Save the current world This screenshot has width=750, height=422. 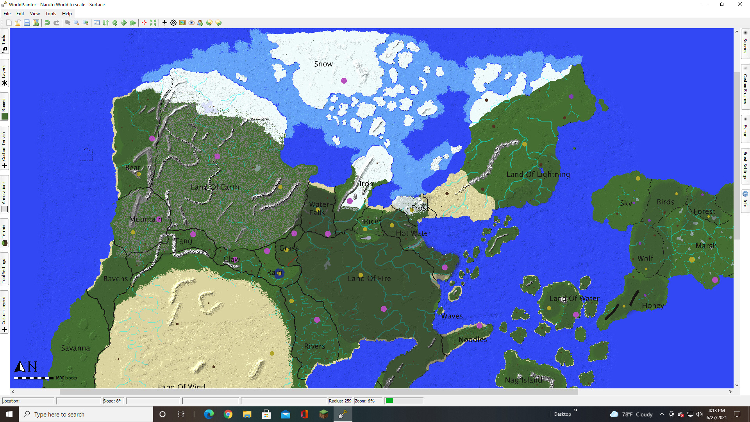[x=27, y=23]
